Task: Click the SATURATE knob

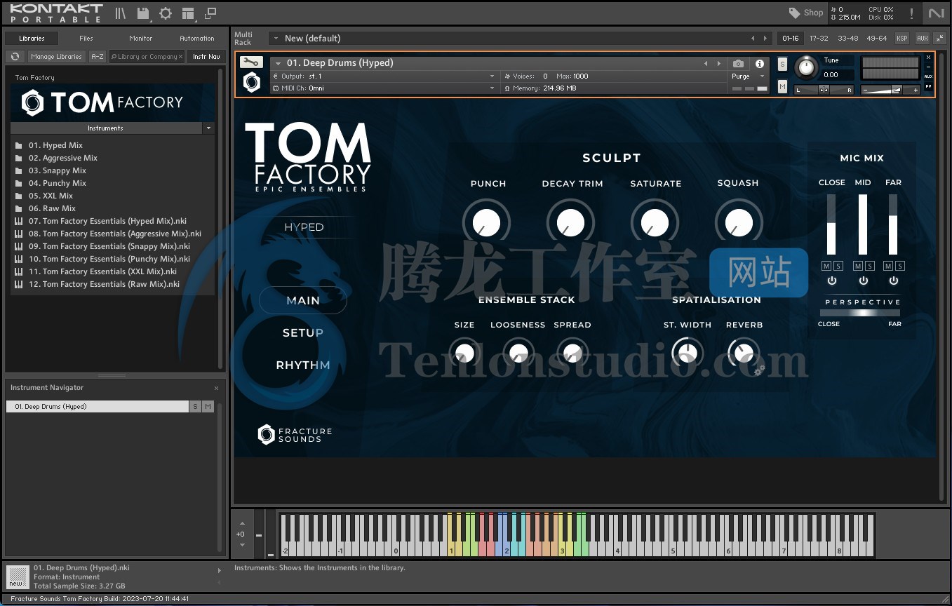Action: (x=655, y=223)
